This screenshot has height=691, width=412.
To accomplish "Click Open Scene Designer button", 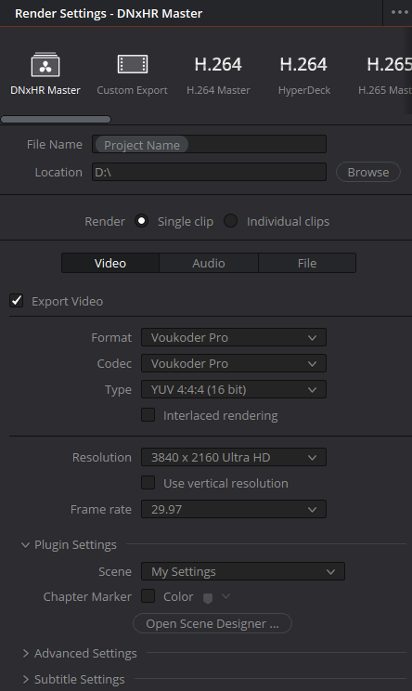I will (x=212, y=623).
